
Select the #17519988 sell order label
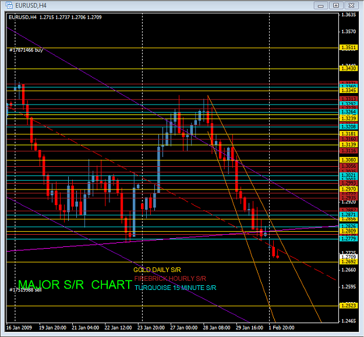click(26, 290)
